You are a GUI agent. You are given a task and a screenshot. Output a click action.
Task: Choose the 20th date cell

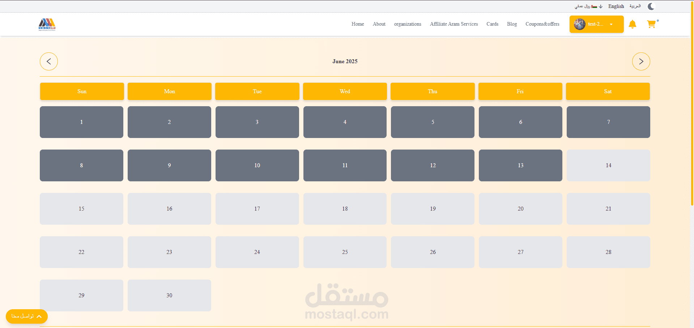(520, 209)
